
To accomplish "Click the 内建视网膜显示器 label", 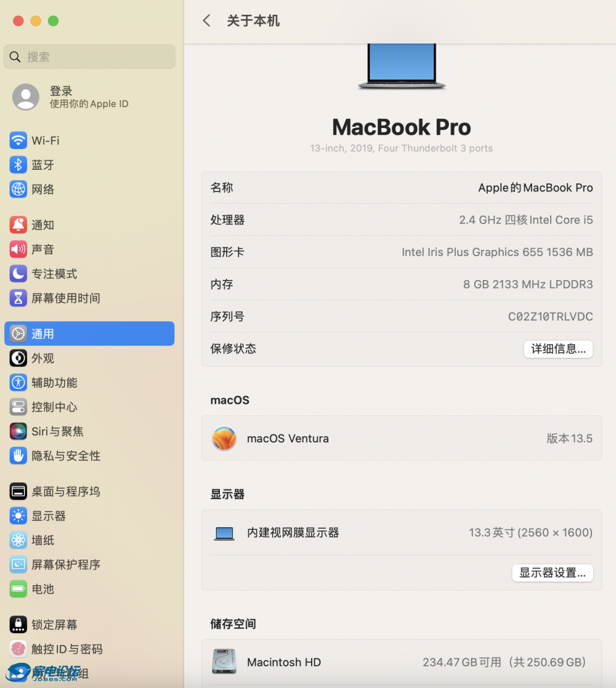I will [x=293, y=533].
